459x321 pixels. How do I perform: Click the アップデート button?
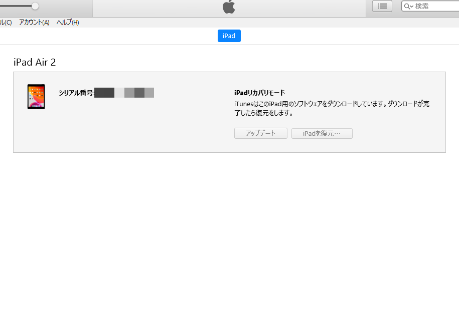coord(260,133)
